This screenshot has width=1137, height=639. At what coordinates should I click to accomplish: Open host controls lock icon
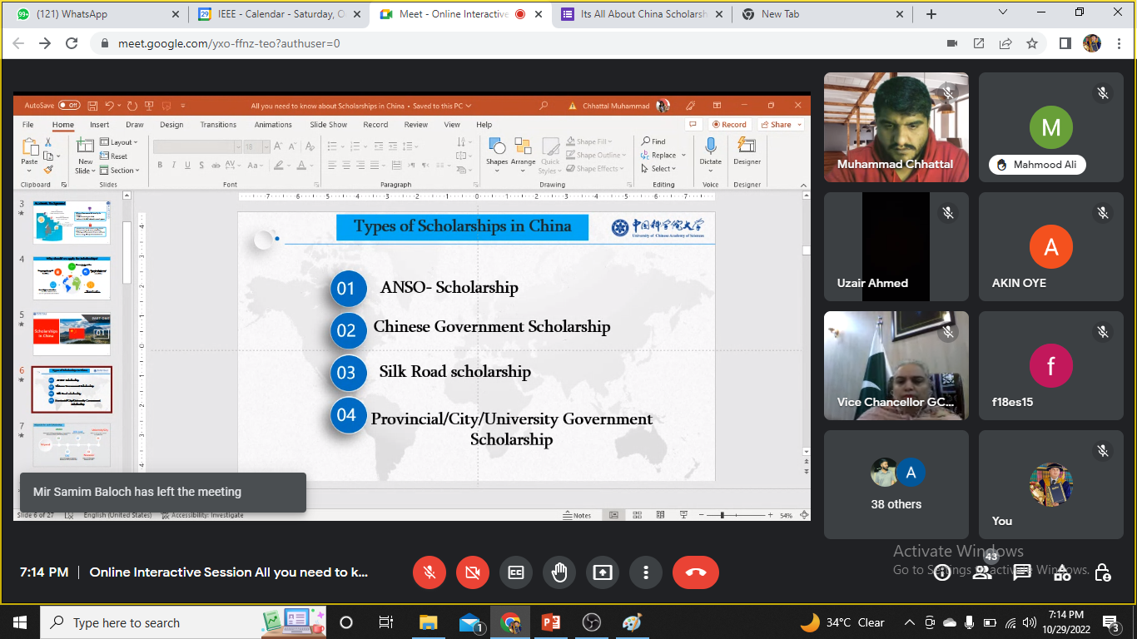click(x=1102, y=572)
